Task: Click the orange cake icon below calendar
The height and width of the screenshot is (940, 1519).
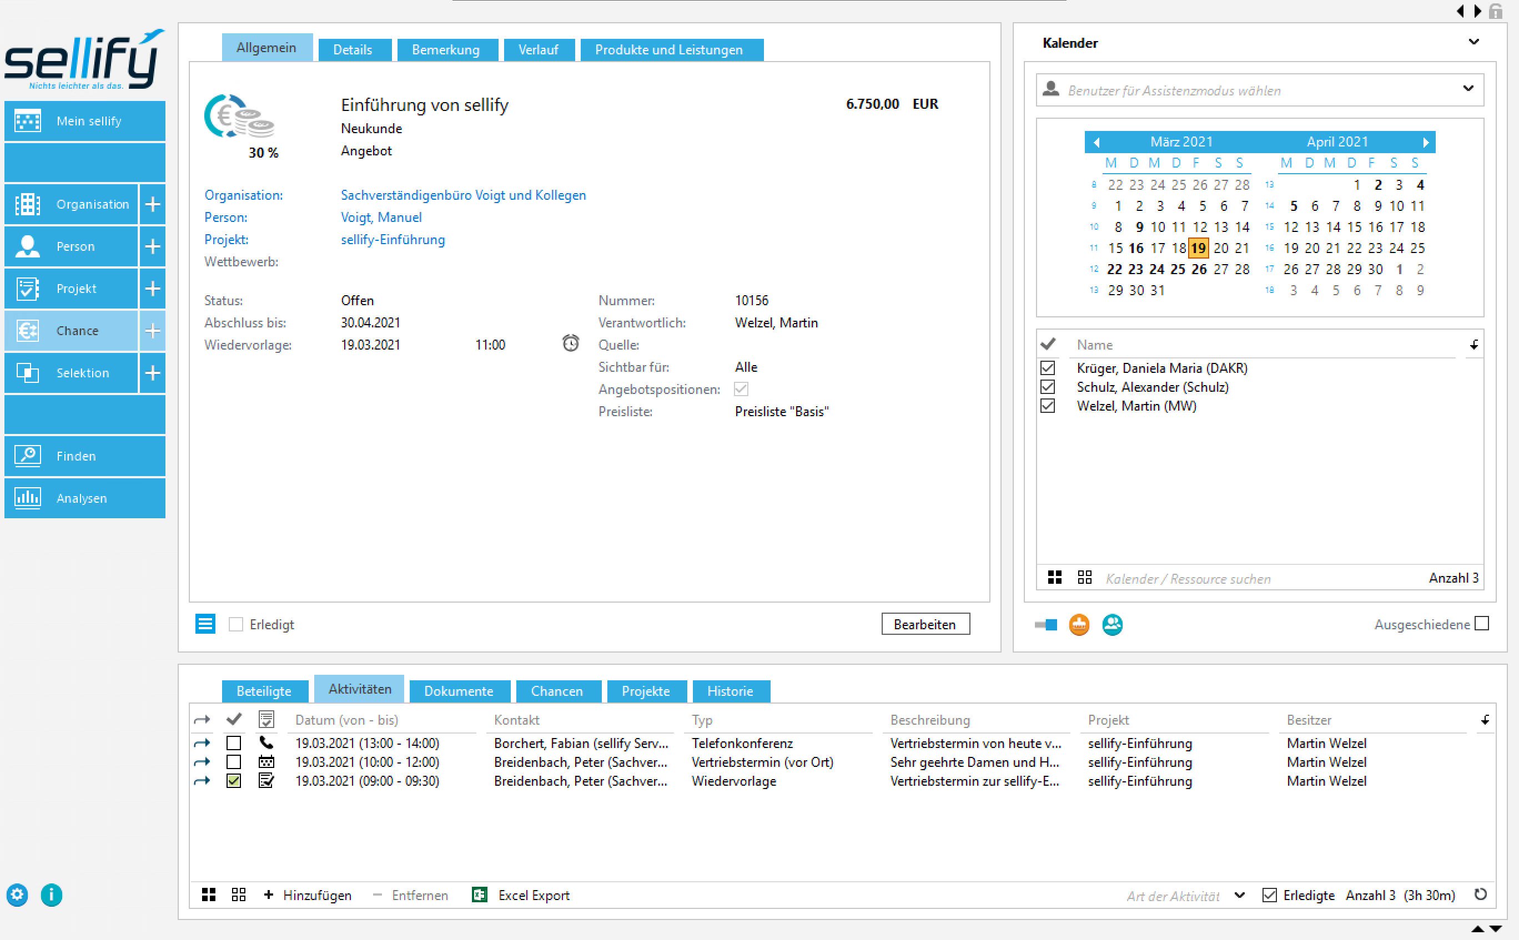Action: [1079, 624]
